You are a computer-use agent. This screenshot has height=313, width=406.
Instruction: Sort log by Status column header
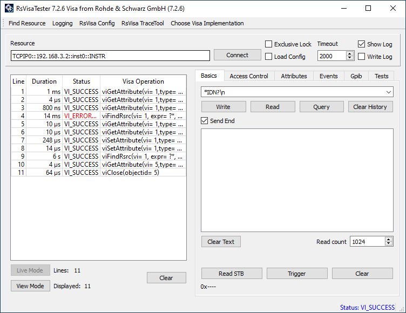point(82,81)
